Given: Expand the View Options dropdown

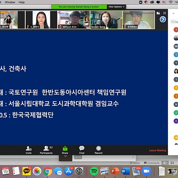Looking at the screenshot, I should (x=116, y=7).
